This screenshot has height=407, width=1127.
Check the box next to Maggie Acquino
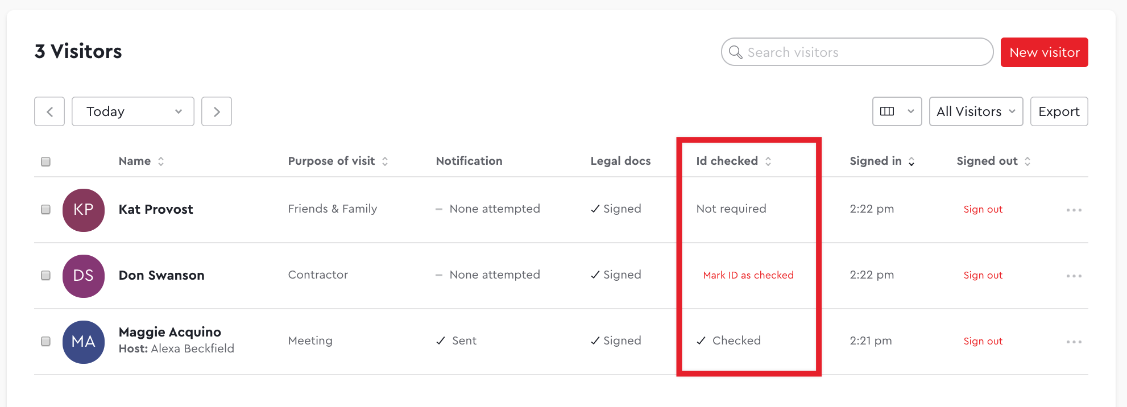[46, 341]
